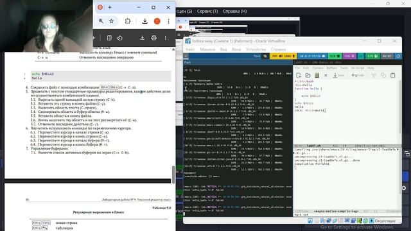This screenshot has height=231, width=411.
Task: Download the PDF from viewer toolbar
Action: pos(142,38)
